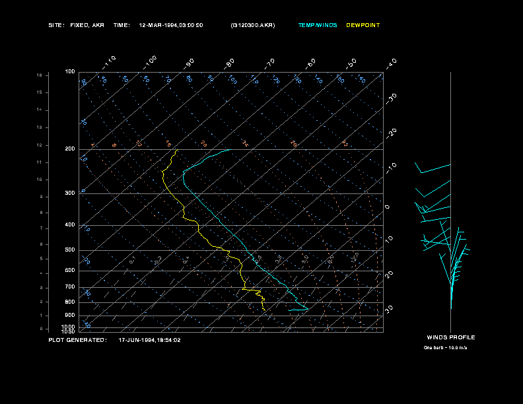The height and width of the screenshot is (404, 523).
Task: Click the 20 label on the right temperature axis
Action: [389, 275]
